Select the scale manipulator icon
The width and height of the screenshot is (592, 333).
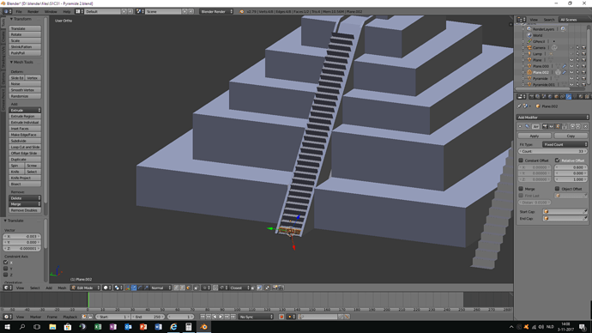tap(146, 288)
